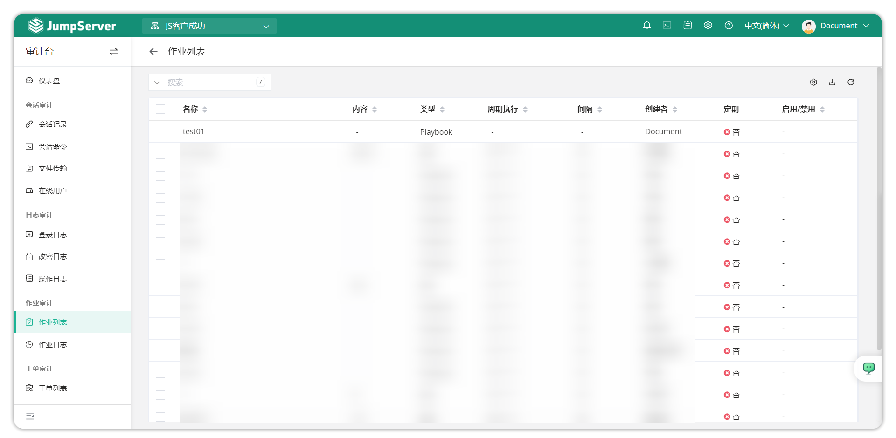Open 改密日志 in the sidebar

coord(72,256)
